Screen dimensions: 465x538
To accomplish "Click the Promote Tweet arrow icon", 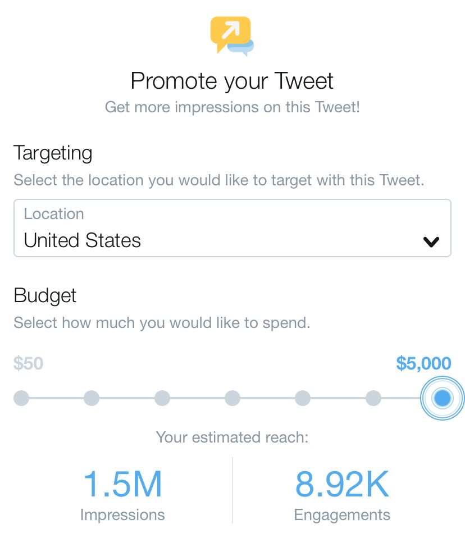I will tap(231, 35).
